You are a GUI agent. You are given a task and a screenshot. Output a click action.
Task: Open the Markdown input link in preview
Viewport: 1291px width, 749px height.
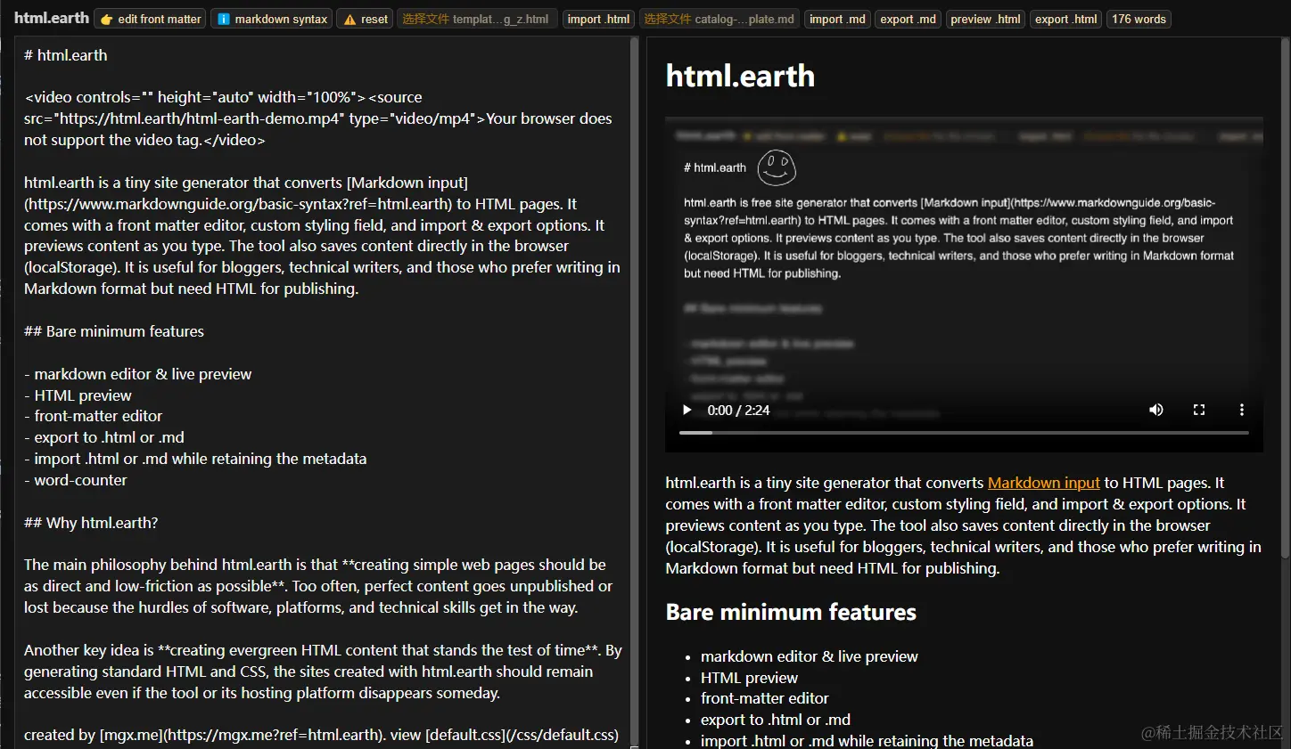(x=1043, y=483)
